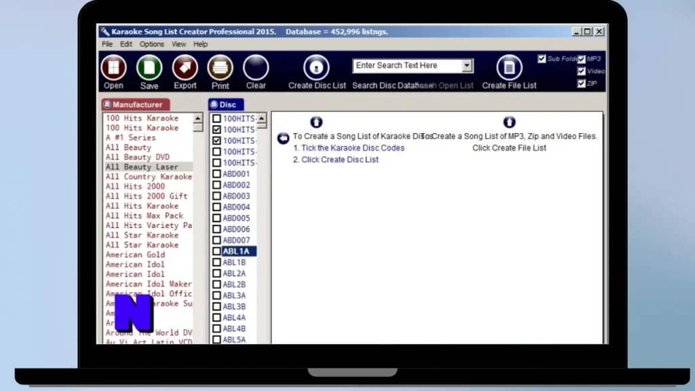Click the Open toolbar icon
Screen dimensions: 695x391
[x=113, y=67]
